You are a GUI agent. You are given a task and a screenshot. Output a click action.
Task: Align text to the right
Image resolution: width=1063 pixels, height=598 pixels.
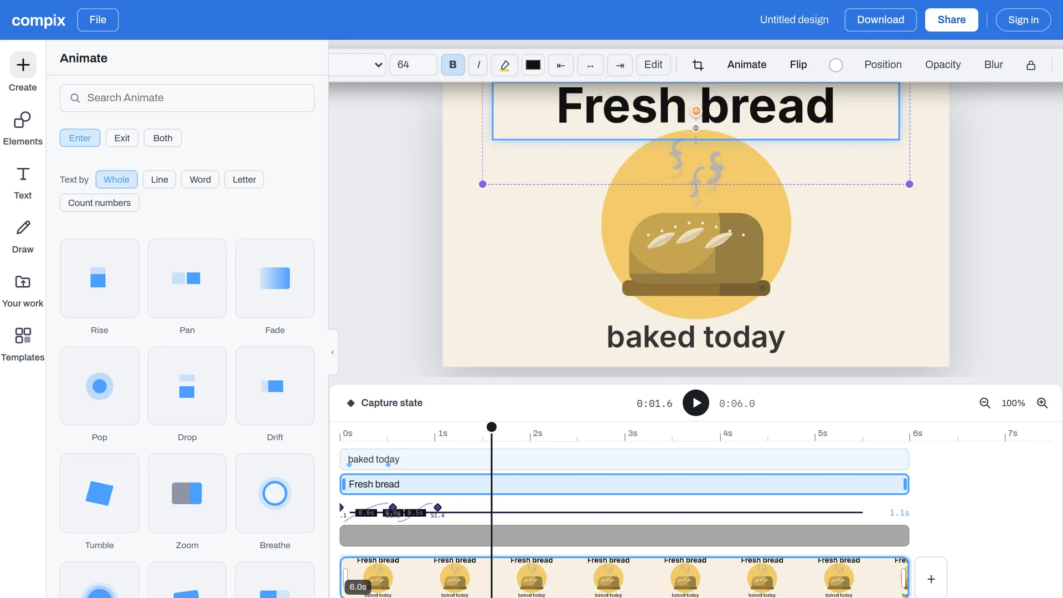pos(620,65)
